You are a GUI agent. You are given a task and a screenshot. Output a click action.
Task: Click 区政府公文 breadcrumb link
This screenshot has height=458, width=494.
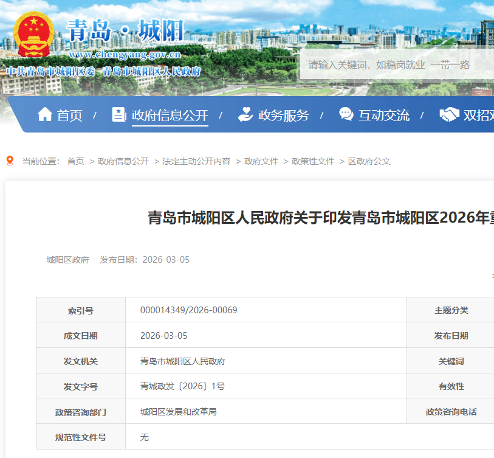369,161
